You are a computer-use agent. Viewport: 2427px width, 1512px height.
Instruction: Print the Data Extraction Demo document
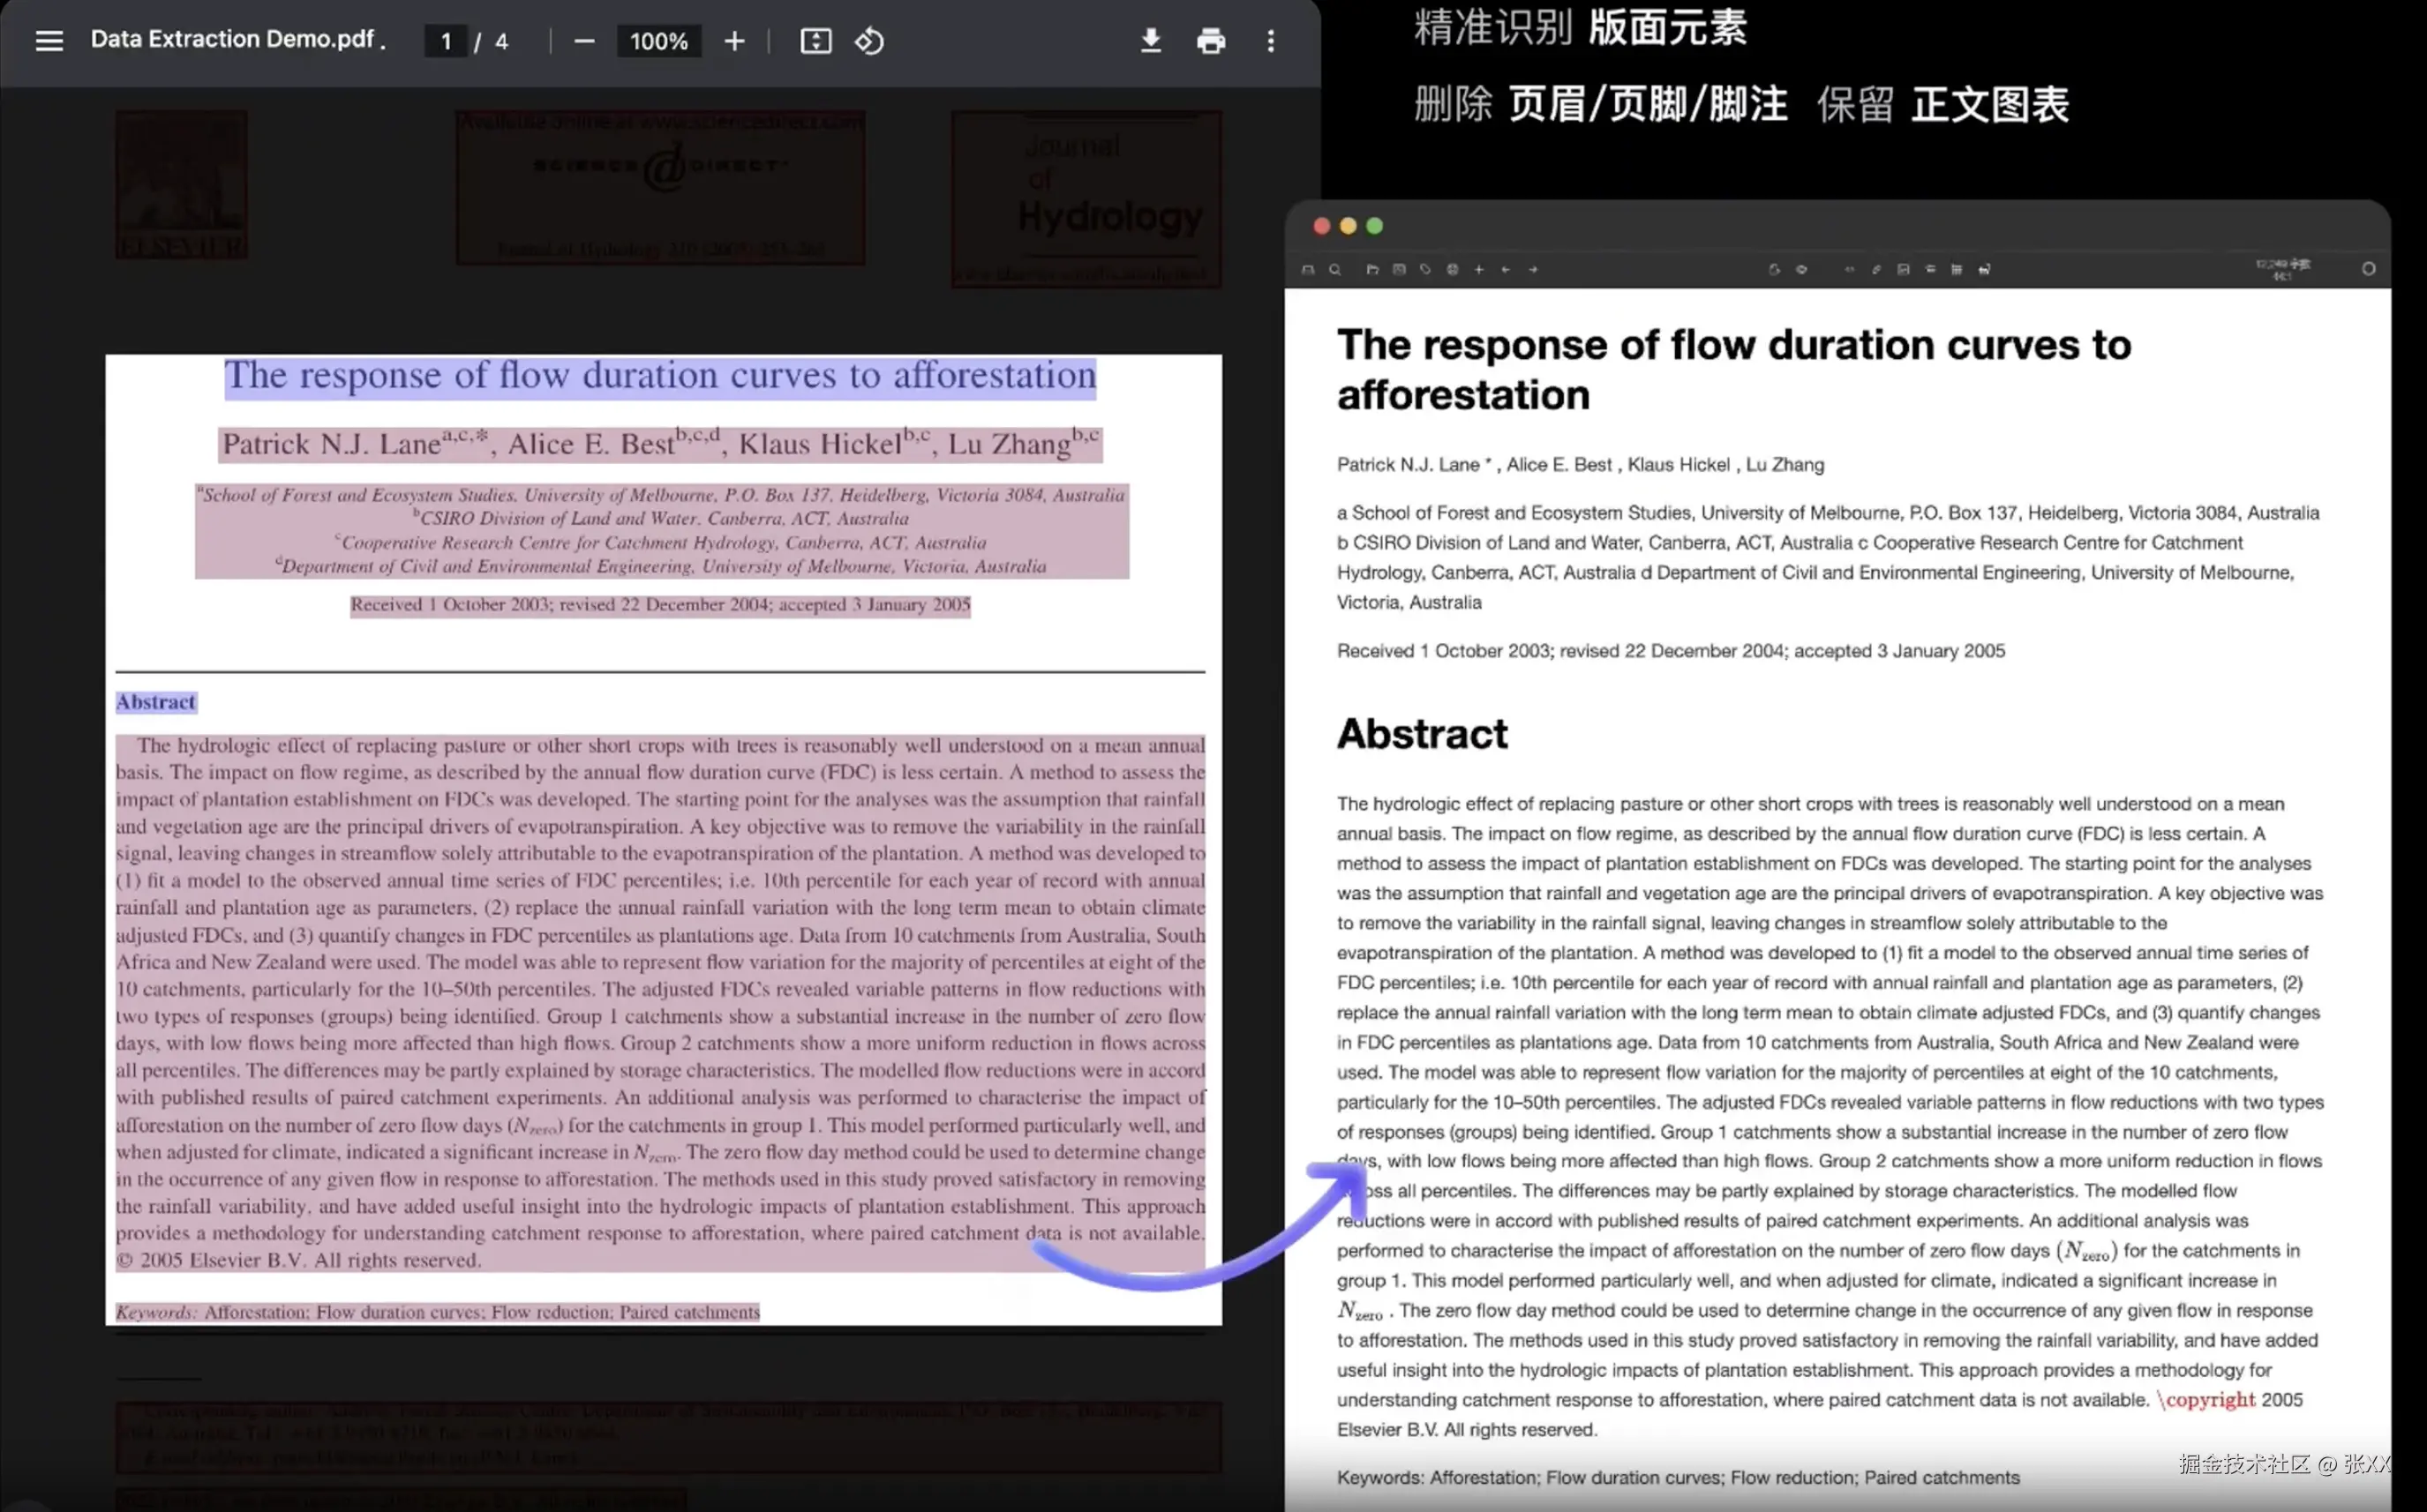click(1211, 41)
